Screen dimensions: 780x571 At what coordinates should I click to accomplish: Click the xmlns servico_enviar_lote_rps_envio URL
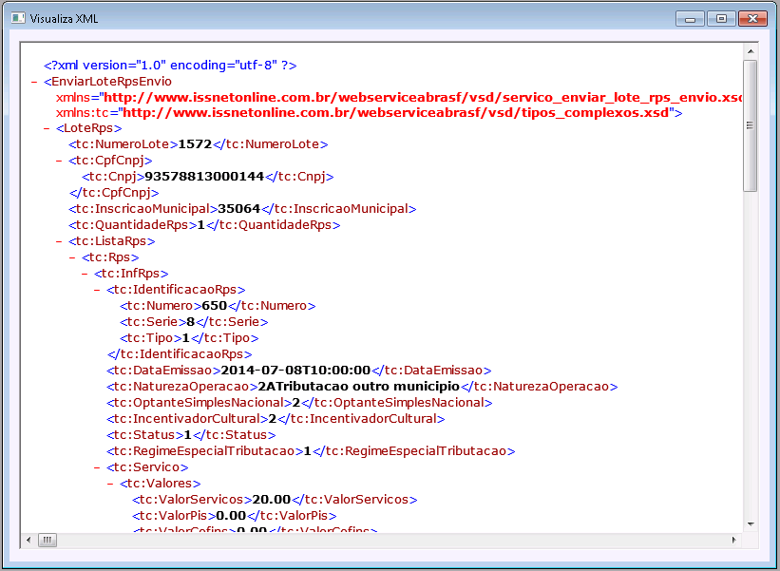tap(423, 98)
